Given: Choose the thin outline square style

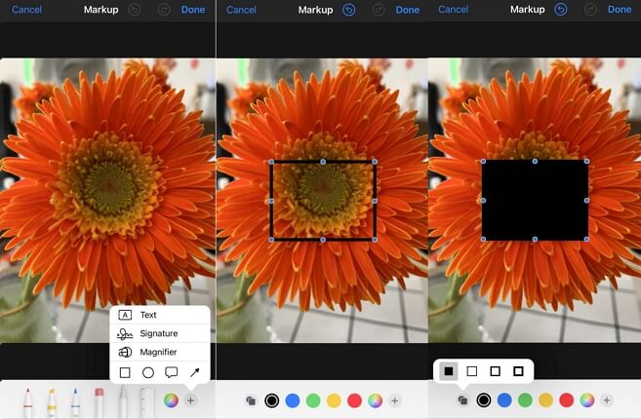Looking at the screenshot, I should click(472, 371).
